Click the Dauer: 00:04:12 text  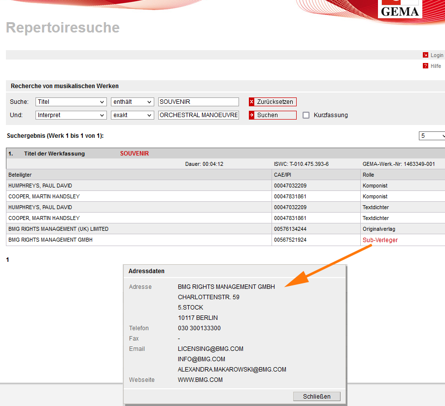tap(204, 164)
